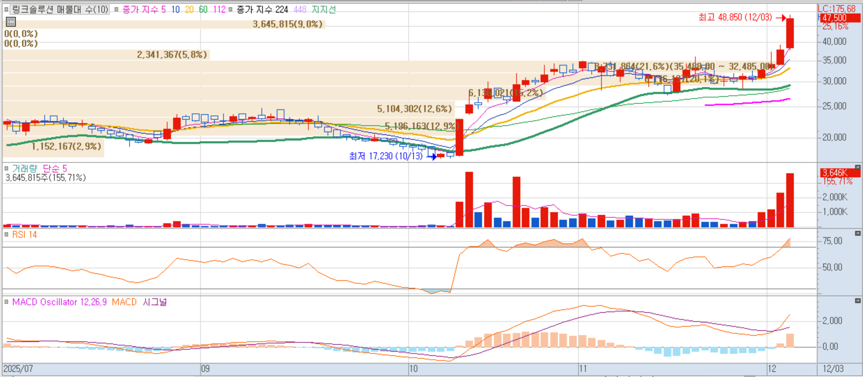Image resolution: width=863 pixels, height=377 pixels.
Task: Select the orange MACD line label
Action: coord(124,302)
